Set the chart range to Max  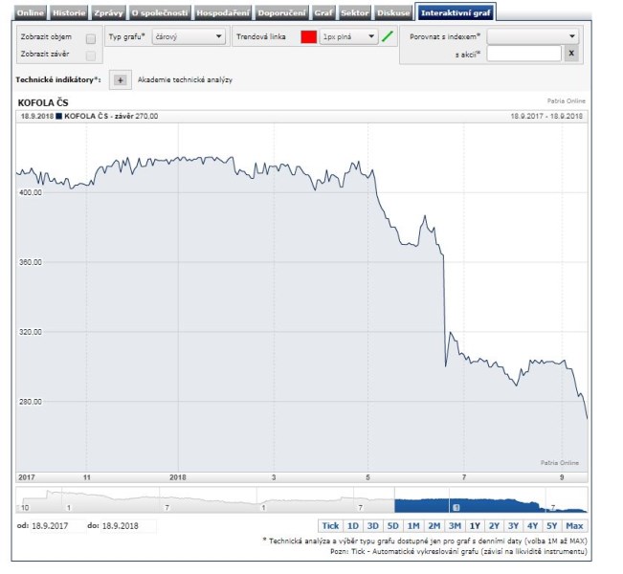tap(575, 525)
